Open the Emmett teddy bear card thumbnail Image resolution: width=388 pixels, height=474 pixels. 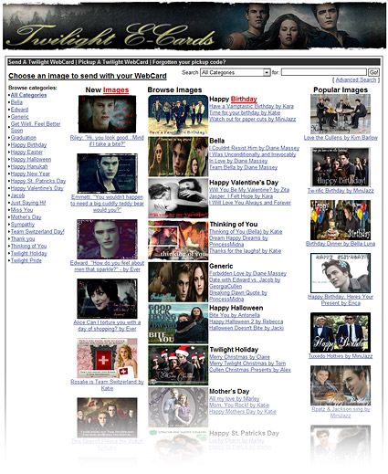tap(107, 173)
